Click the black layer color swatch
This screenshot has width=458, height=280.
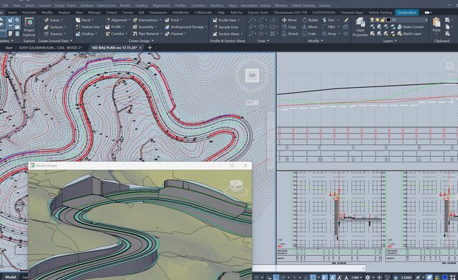point(389,20)
